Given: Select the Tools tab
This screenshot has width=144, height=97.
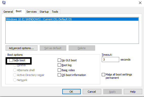Looking at the screenshot, I should click(55, 12).
